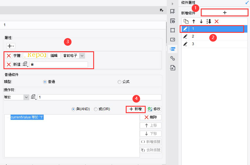Delete the selected condition with the red X in the toolbar
This screenshot has width=250, height=165.
(217, 21)
